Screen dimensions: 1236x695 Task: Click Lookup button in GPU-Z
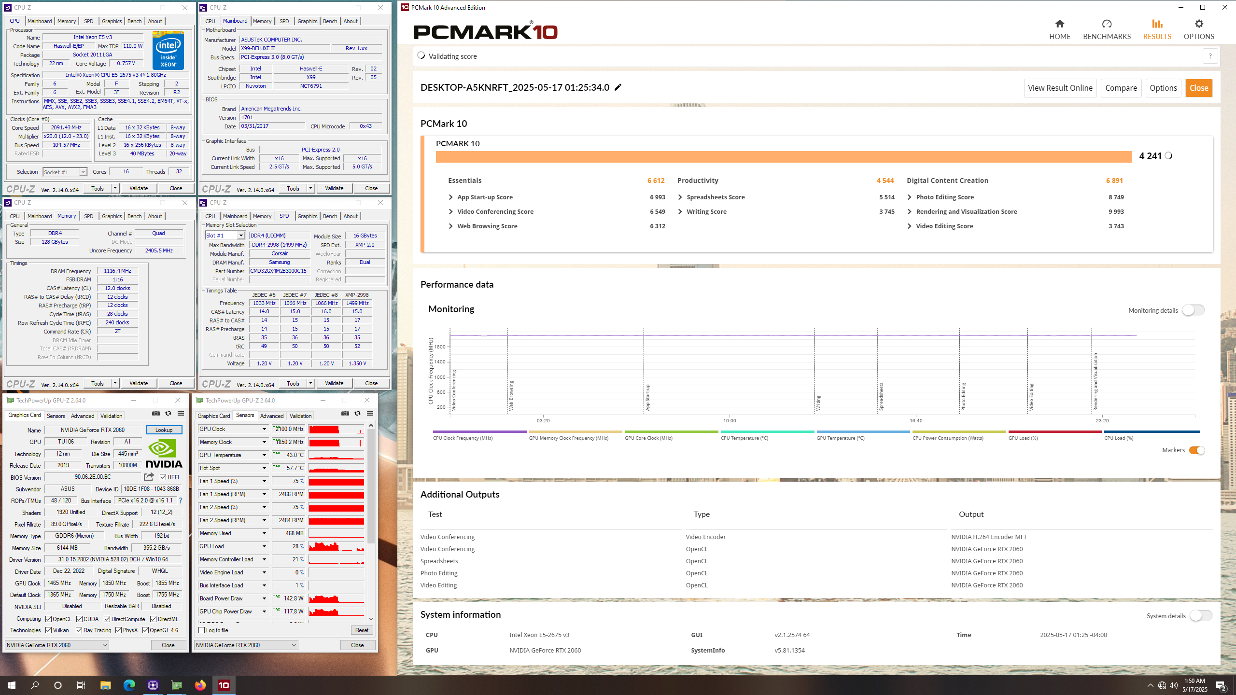(164, 430)
